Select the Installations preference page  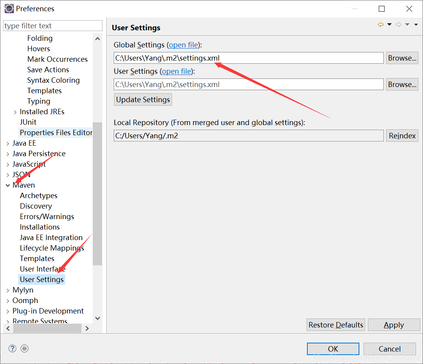[40, 227]
